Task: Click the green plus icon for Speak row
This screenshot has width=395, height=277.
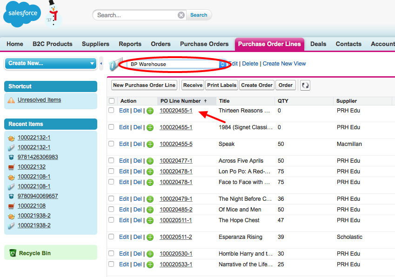Action: click(x=150, y=145)
